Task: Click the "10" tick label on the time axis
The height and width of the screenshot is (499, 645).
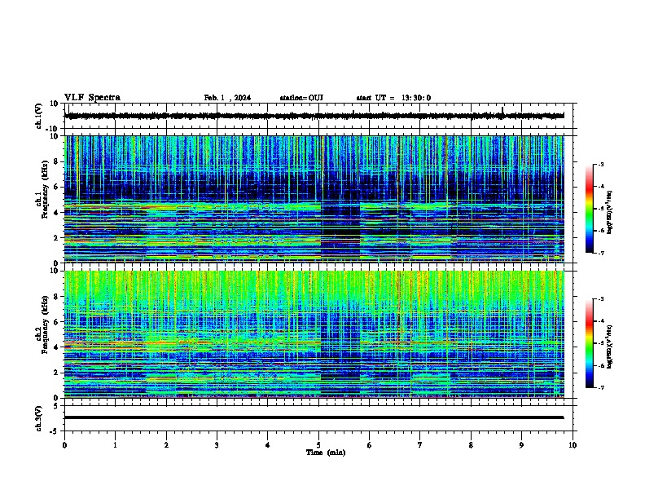Action: coord(573,445)
